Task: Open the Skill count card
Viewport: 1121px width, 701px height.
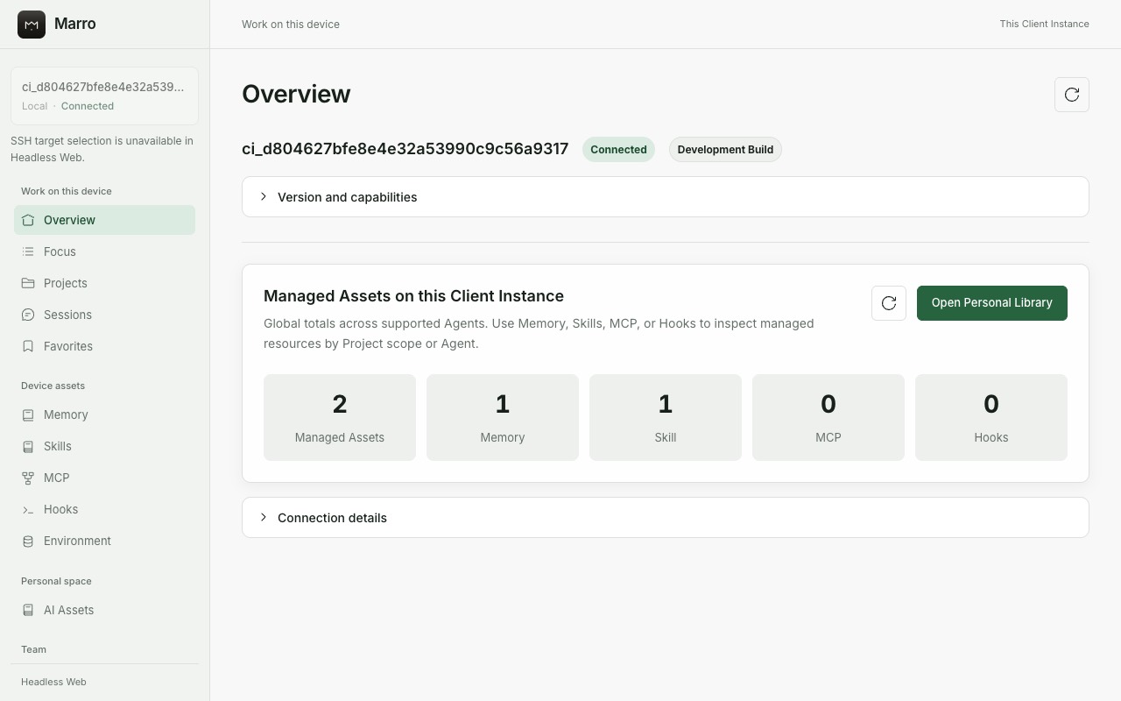Action: pos(666,417)
